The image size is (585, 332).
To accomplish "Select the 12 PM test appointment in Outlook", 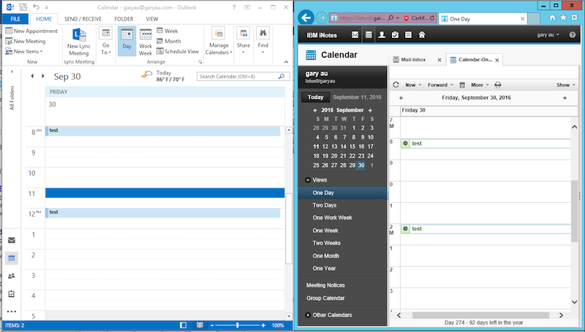I will click(162, 212).
